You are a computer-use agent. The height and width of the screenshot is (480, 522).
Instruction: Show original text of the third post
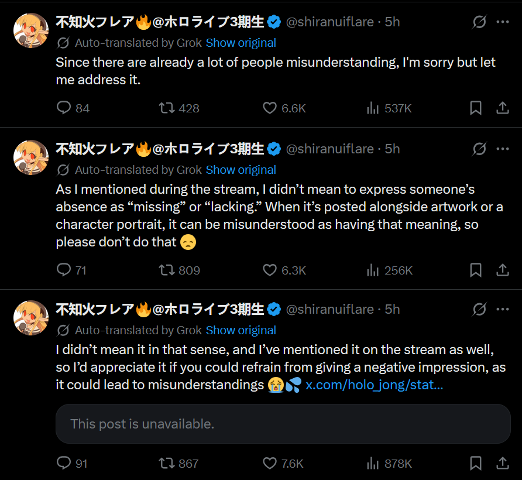(x=241, y=330)
